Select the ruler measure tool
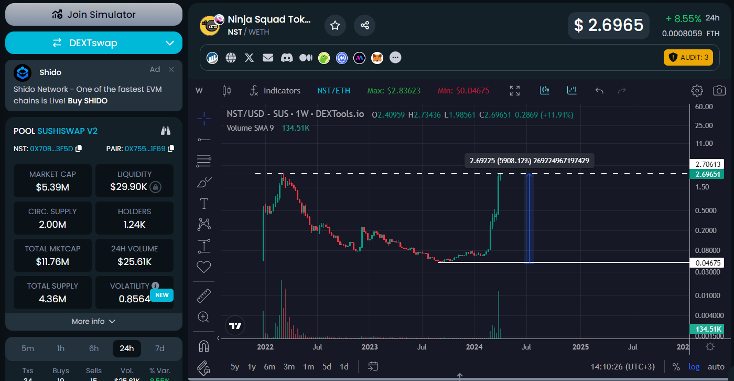This screenshot has height=381, width=734. [x=204, y=296]
